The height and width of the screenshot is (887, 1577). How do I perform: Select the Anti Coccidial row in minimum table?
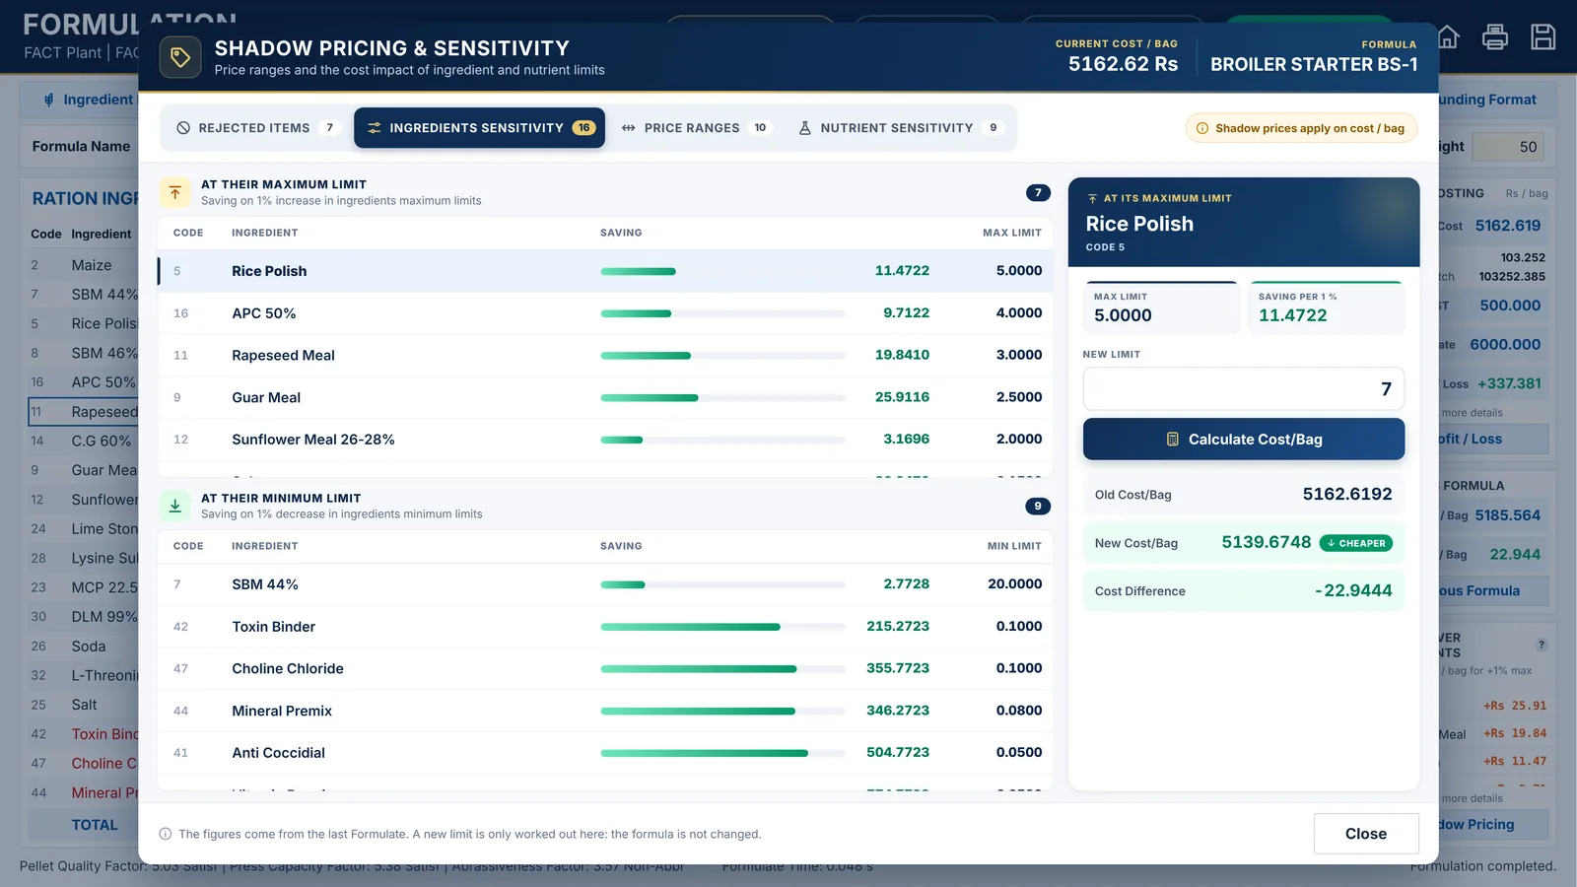point(605,753)
